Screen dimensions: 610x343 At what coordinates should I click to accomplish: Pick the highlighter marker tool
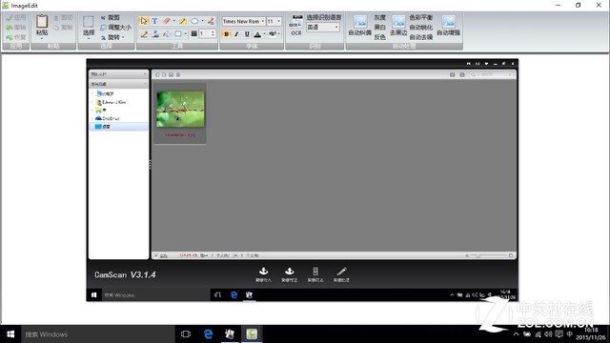182,21
